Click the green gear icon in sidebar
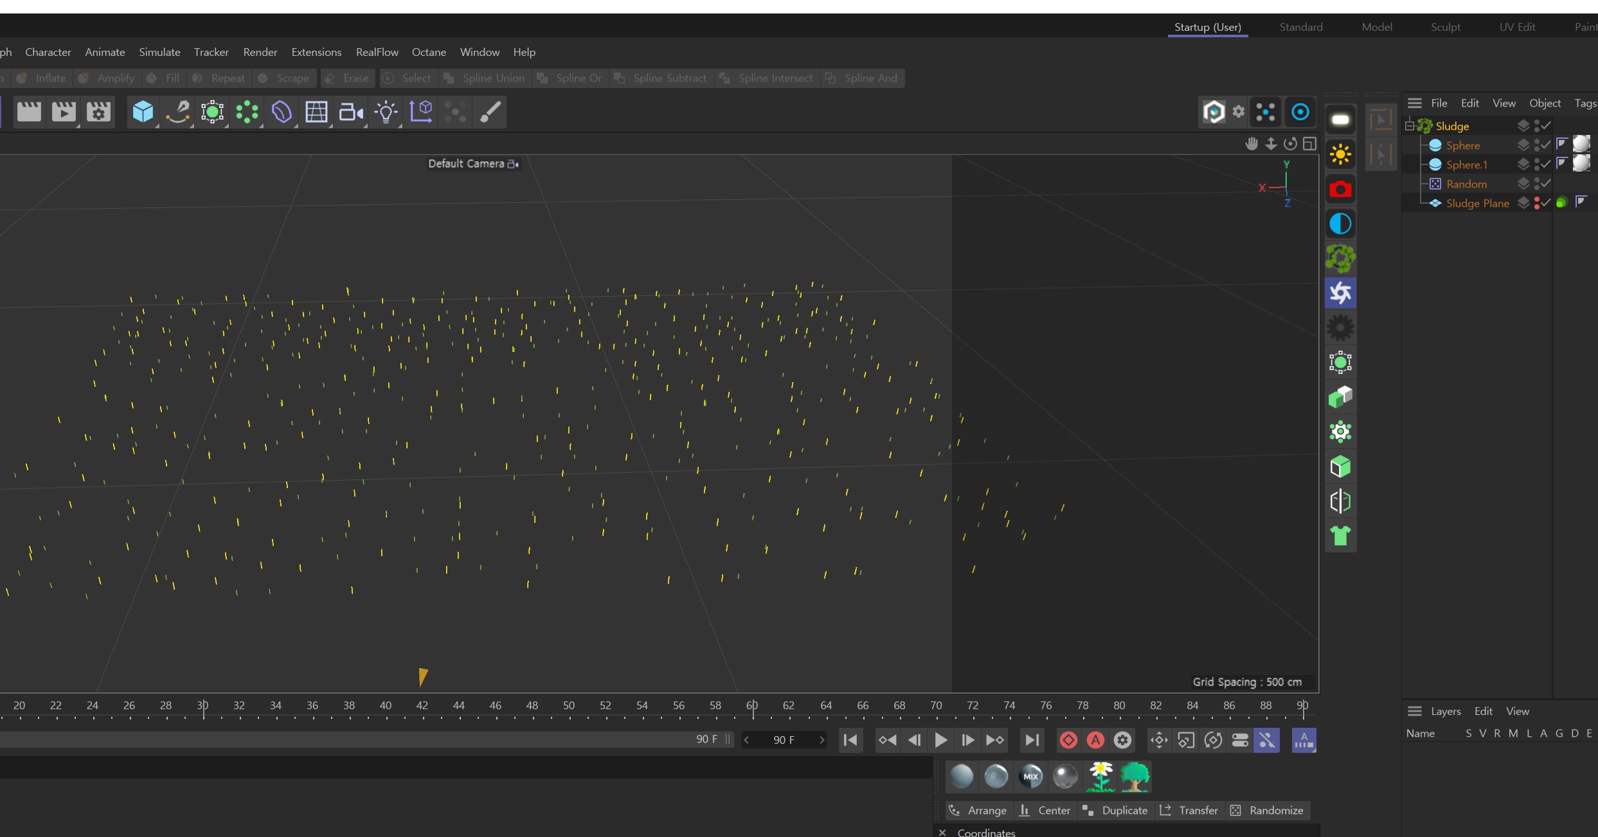The width and height of the screenshot is (1598, 837). click(x=1340, y=432)
